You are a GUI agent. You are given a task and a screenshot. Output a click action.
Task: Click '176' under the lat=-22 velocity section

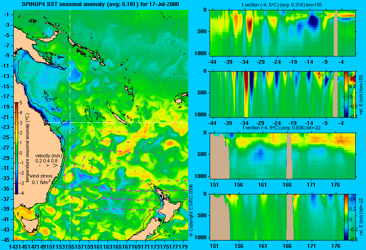tap(336, 246)
